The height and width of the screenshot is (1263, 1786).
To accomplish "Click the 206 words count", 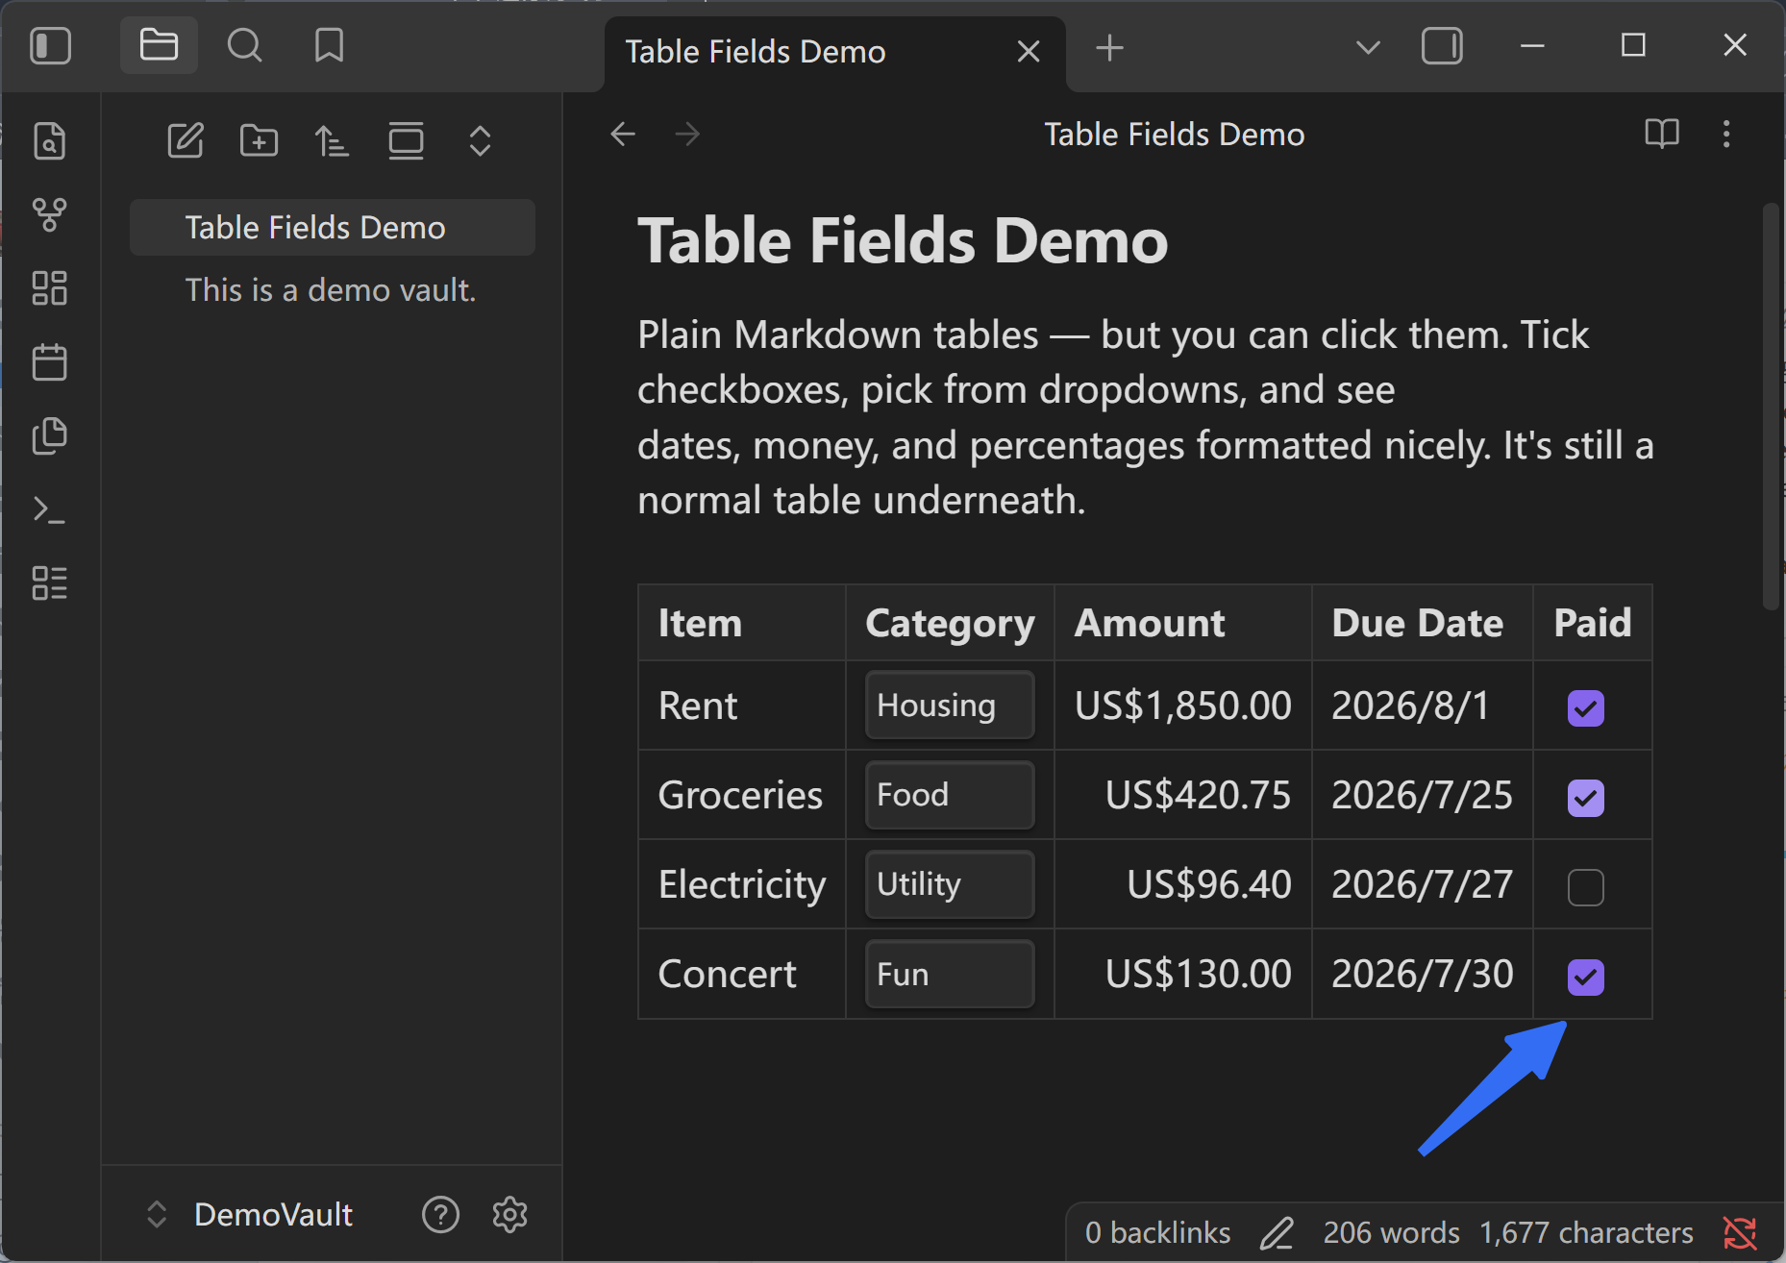I will 1391,1233.
